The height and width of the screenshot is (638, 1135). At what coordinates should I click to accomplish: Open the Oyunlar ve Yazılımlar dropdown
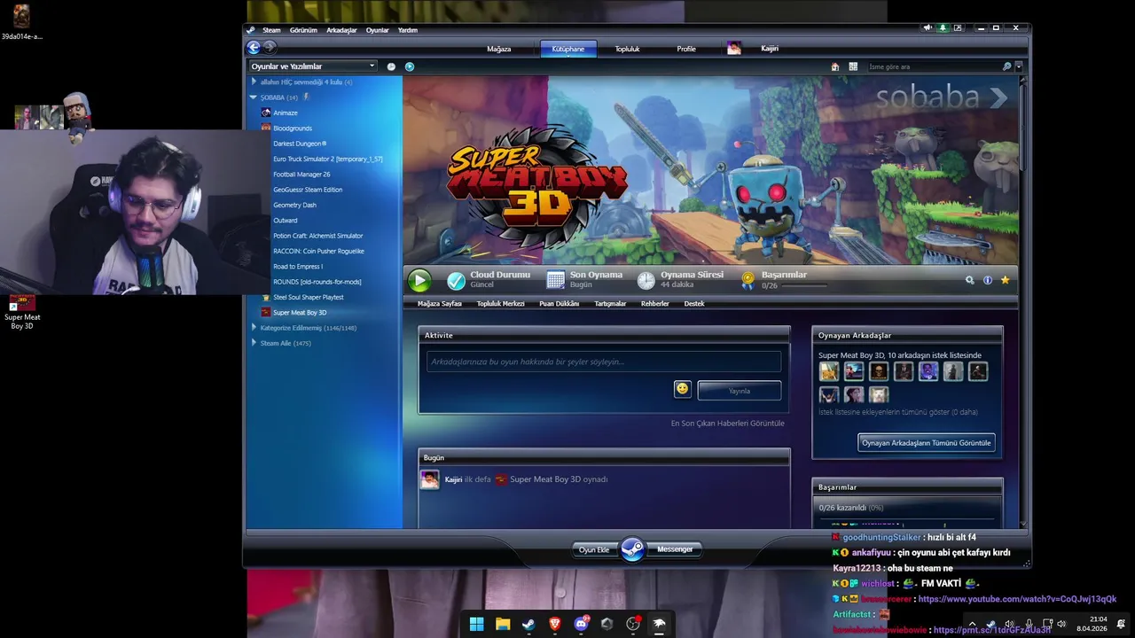click(x=313, y=66)
